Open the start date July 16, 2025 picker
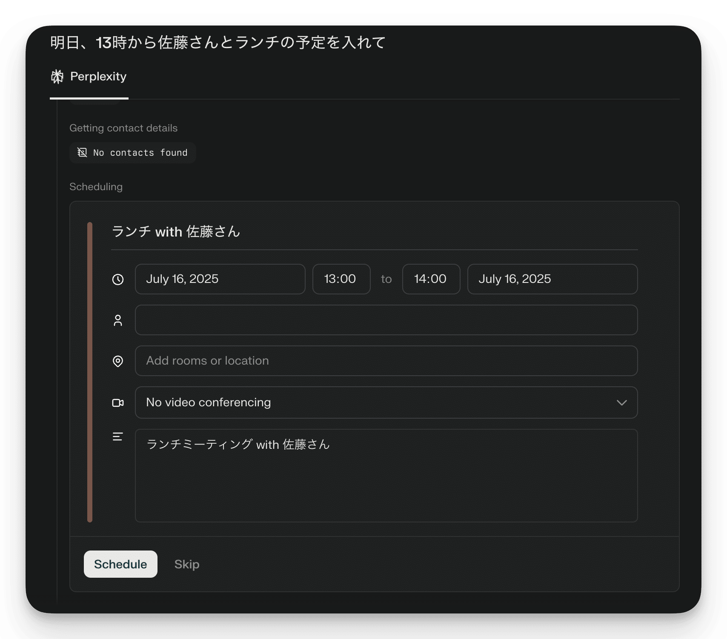Image resolution: width=727 pixels, height=639 pixels. click(x=220, y=279)
